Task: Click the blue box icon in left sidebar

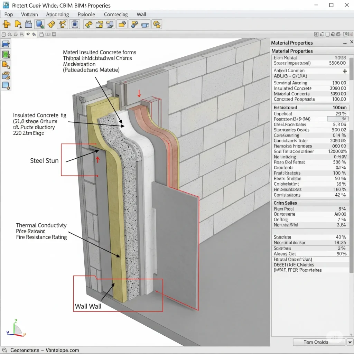Action: [6, 85]
